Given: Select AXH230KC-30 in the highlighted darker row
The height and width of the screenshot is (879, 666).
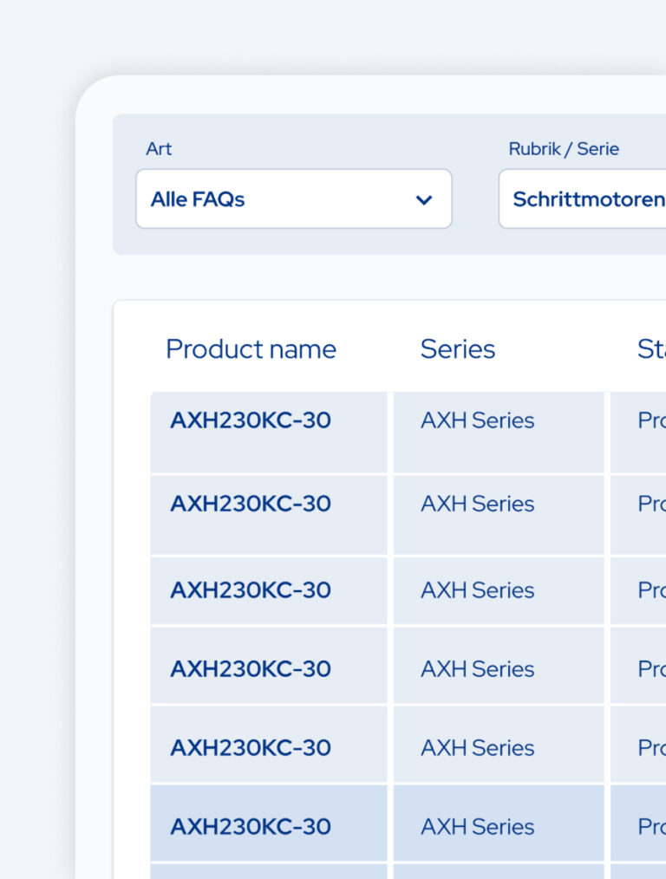Looking at the screenshot, I should point(250,827).
